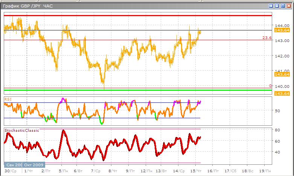
Task: Click the 0 Fibonacci level label
Action: pyautogui.click(x=270, y=86)
